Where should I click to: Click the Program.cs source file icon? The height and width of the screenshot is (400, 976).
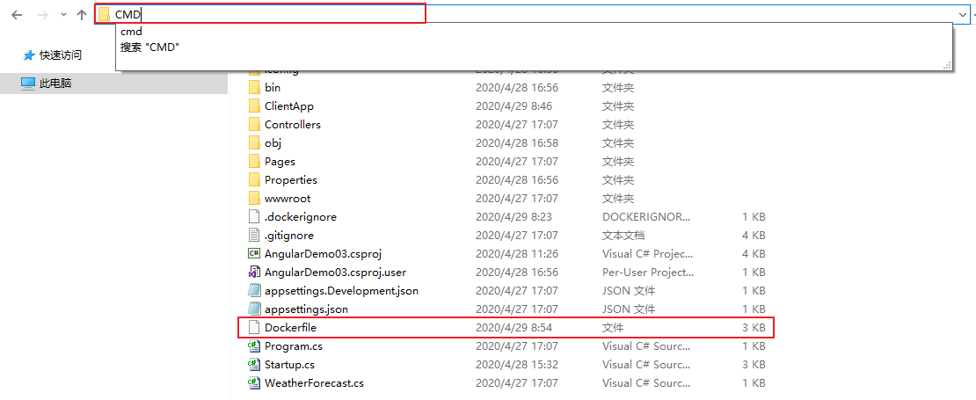[253, 345]
